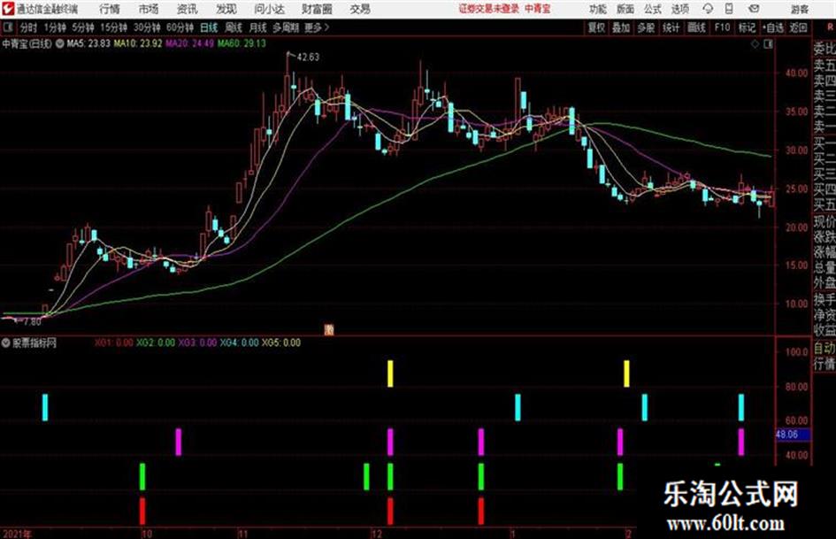Open the 功能 menu

(598, 9)
